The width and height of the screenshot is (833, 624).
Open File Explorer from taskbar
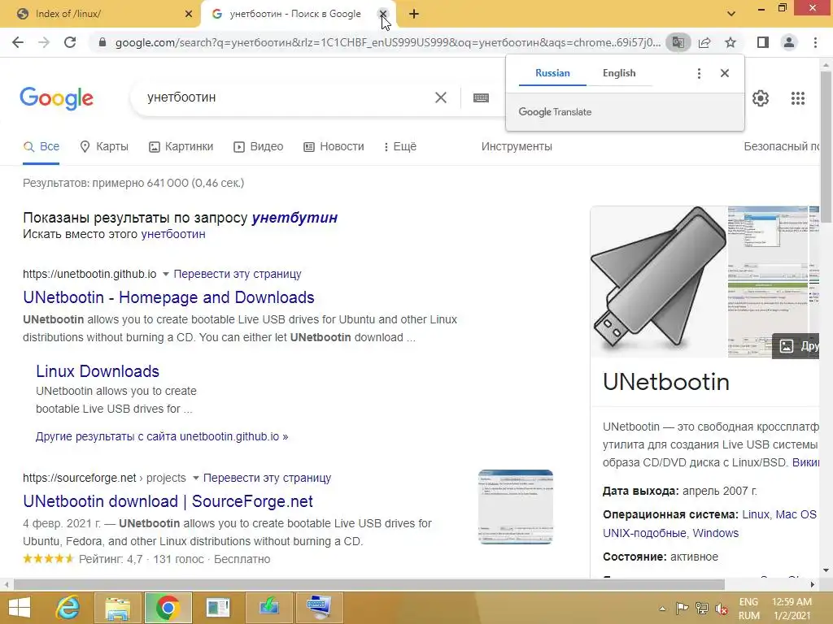(117, 608)
